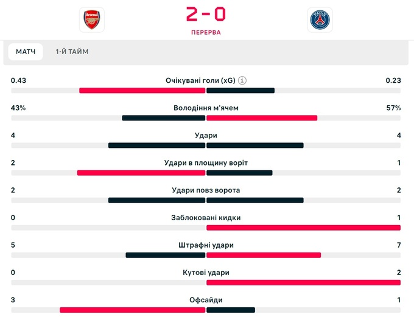The image size is (414, 317).
Task: Click the Arsenal team logo
Action: point(92,20)
